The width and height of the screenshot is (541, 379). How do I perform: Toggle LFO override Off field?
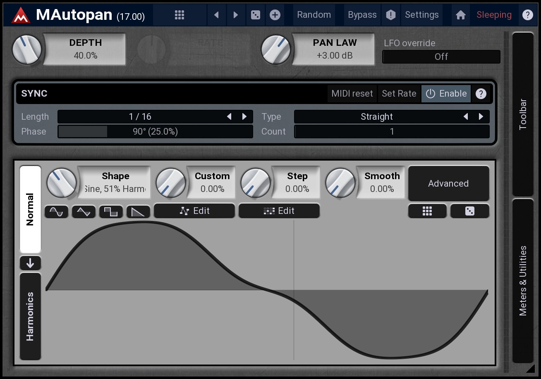[441, 57]
